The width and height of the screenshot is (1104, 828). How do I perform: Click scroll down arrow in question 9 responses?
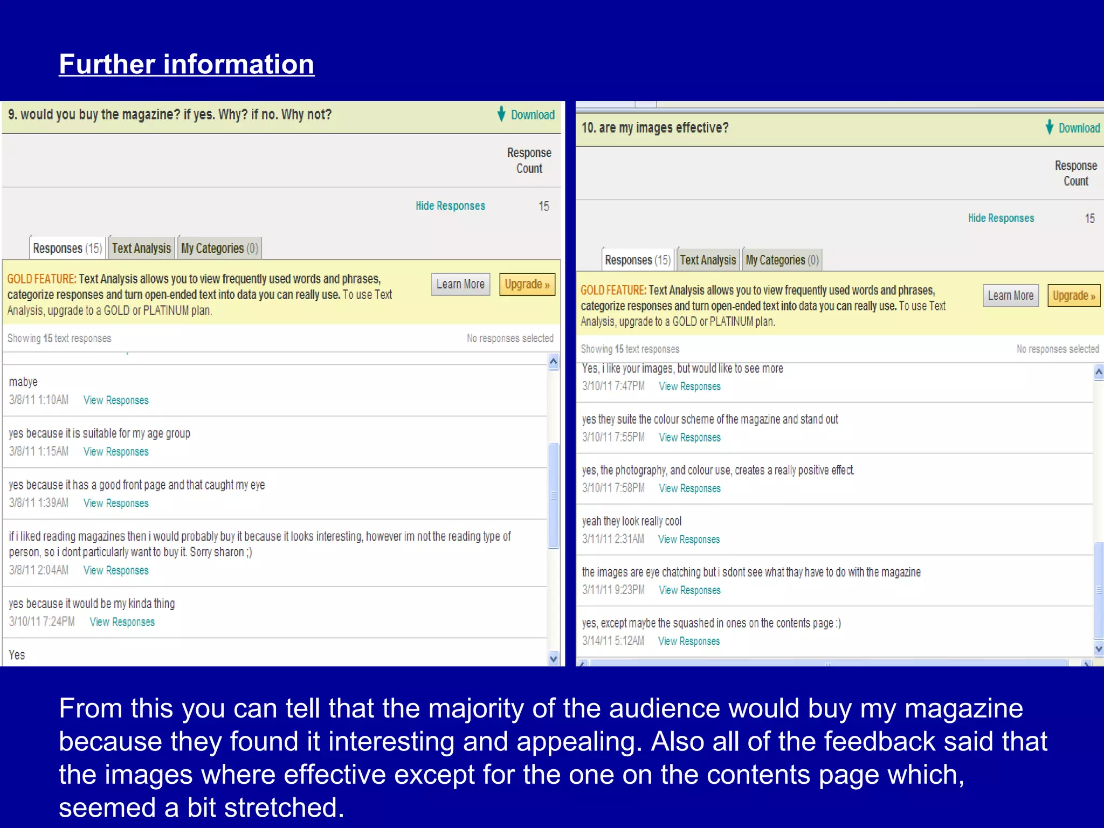(x=553, y=658)
